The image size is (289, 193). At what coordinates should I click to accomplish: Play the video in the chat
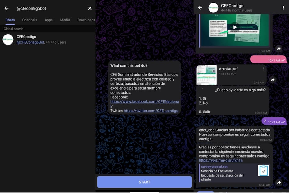[x=235, y=27]
